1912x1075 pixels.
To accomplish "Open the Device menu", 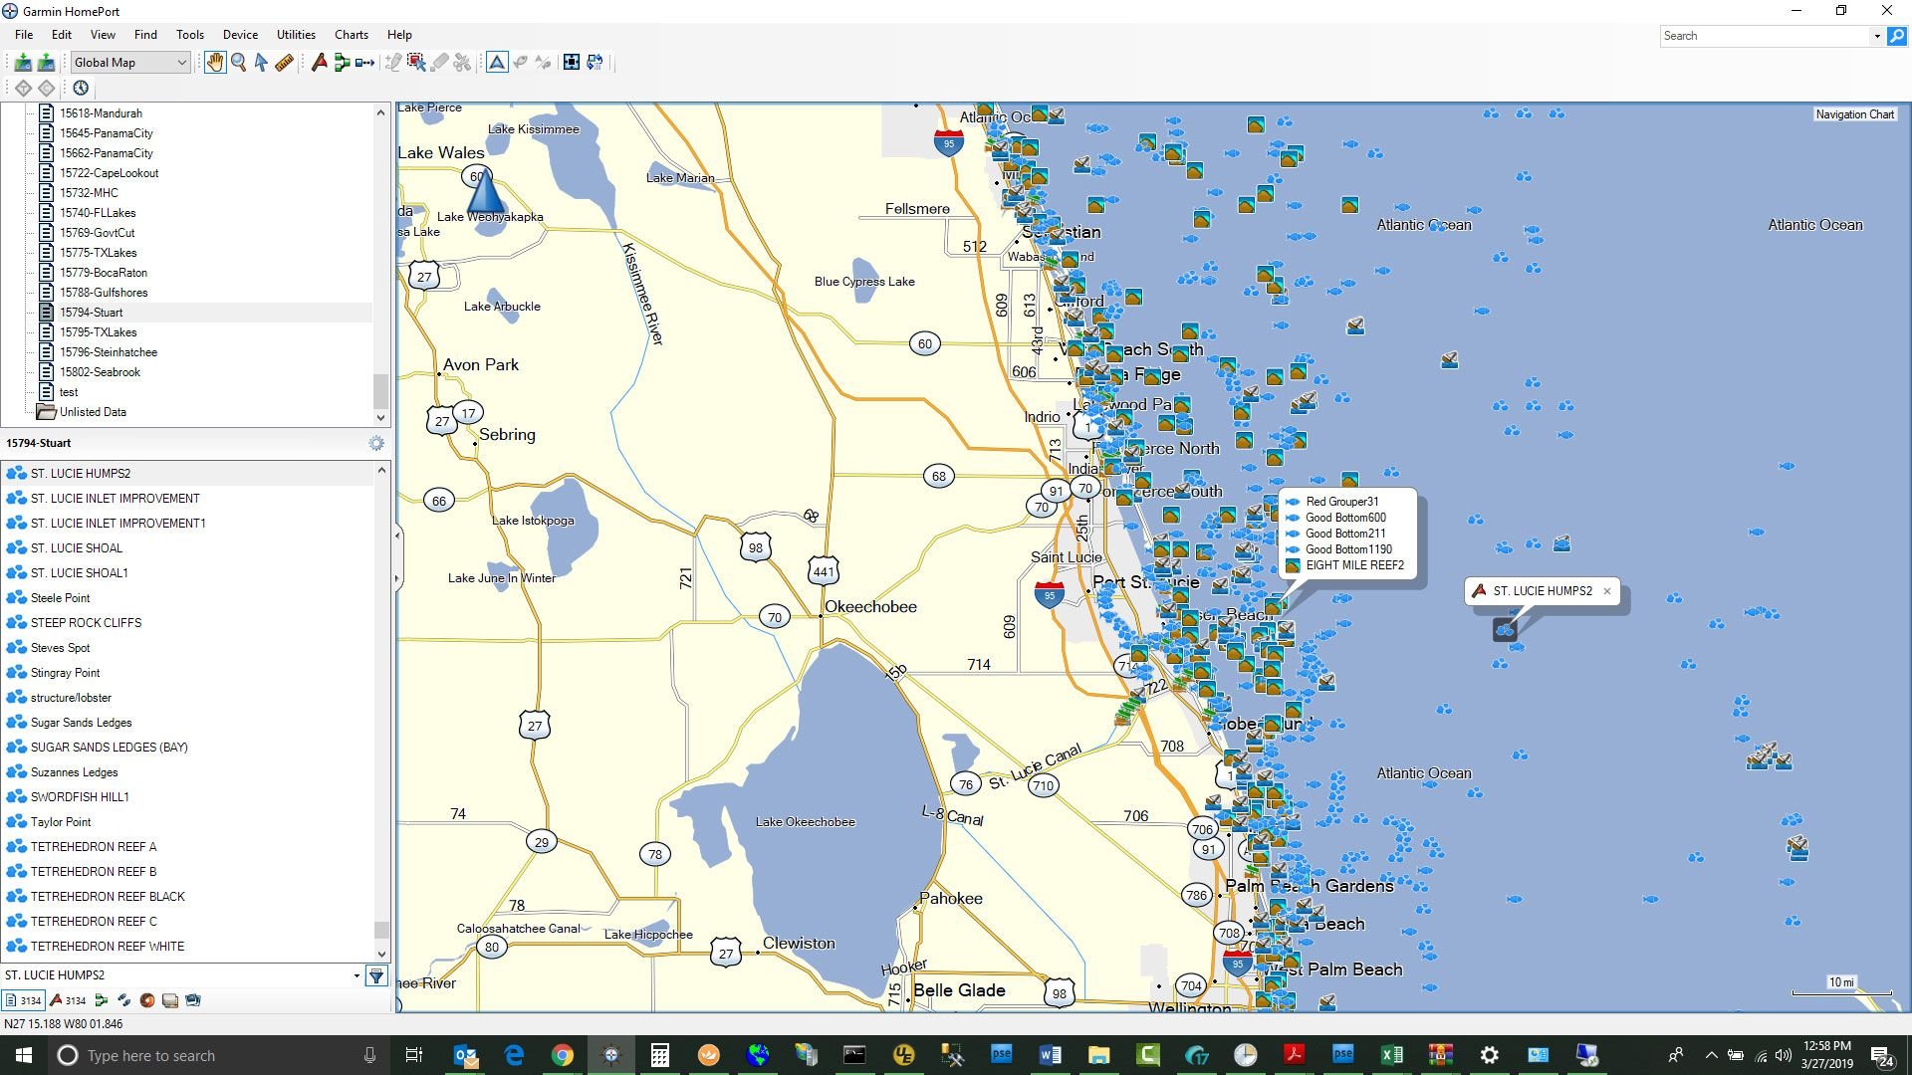I will 240,34.
